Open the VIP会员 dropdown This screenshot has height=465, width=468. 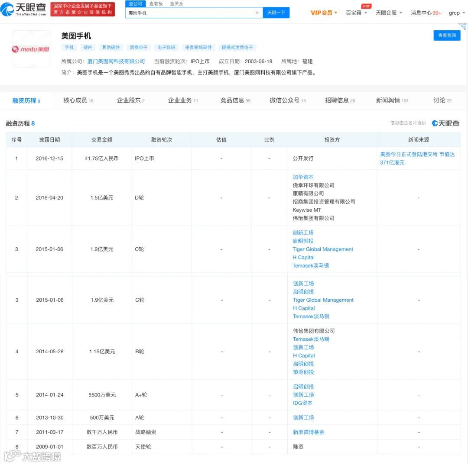click(324, 13)
